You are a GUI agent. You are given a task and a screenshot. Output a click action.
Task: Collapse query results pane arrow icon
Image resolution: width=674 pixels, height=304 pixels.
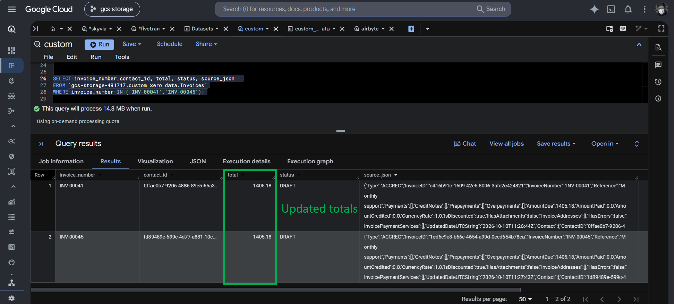(x=41, y=144)
